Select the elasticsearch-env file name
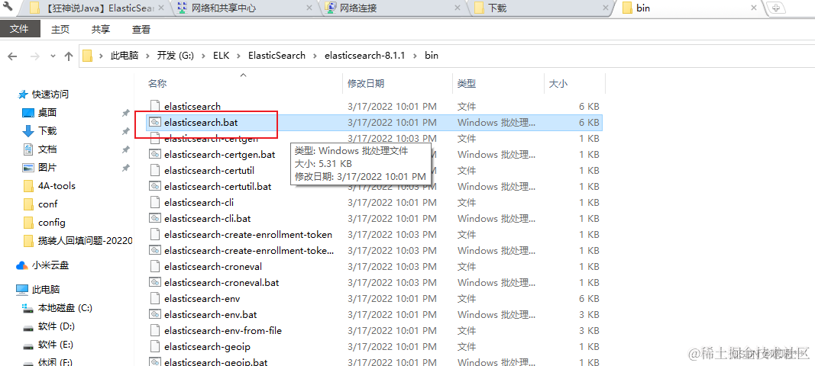815x366 pixels. tap(202, 299)
